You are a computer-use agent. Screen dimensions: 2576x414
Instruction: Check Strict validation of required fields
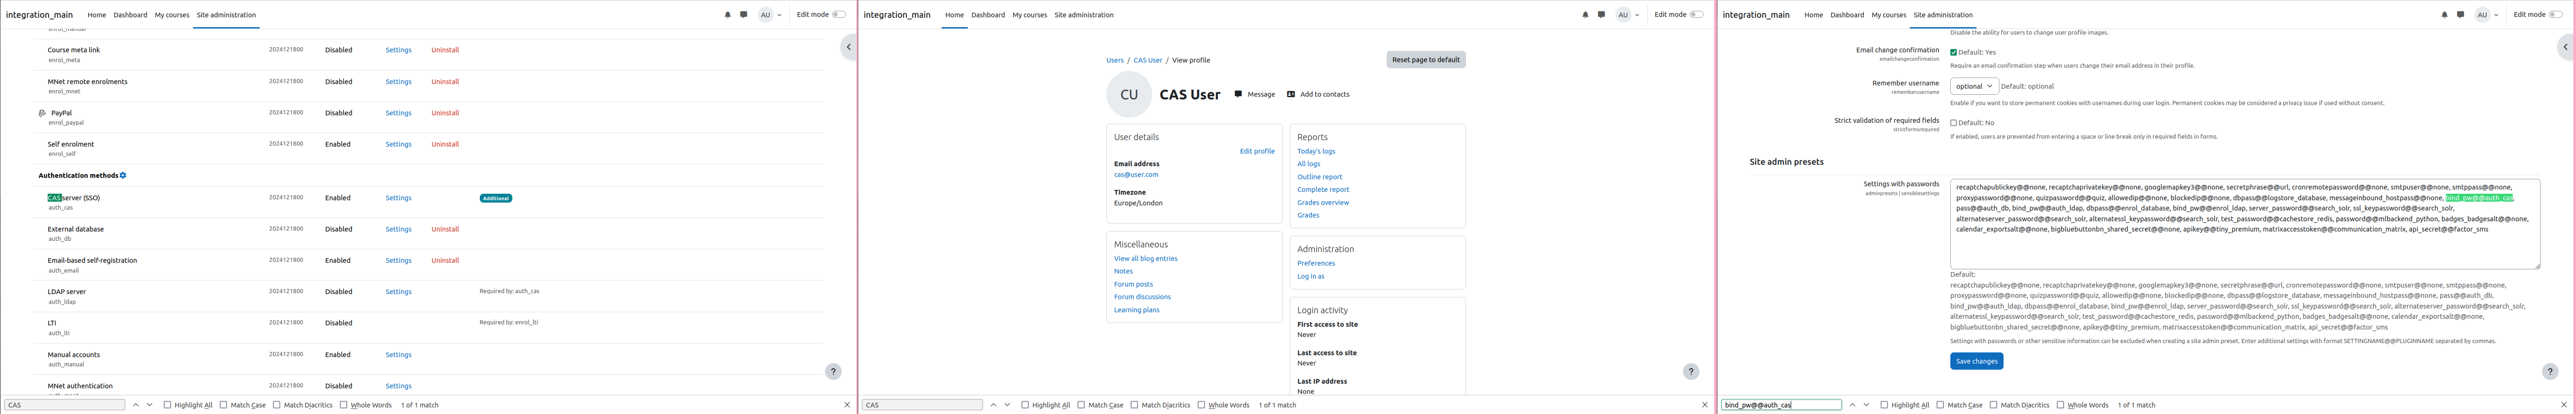(1953, 123)
